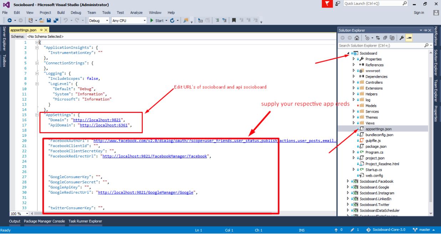441x234 pixels.
Task: Undo the last edit via toolbar icon
Action: pyautogui.click(x=65, y=21)
